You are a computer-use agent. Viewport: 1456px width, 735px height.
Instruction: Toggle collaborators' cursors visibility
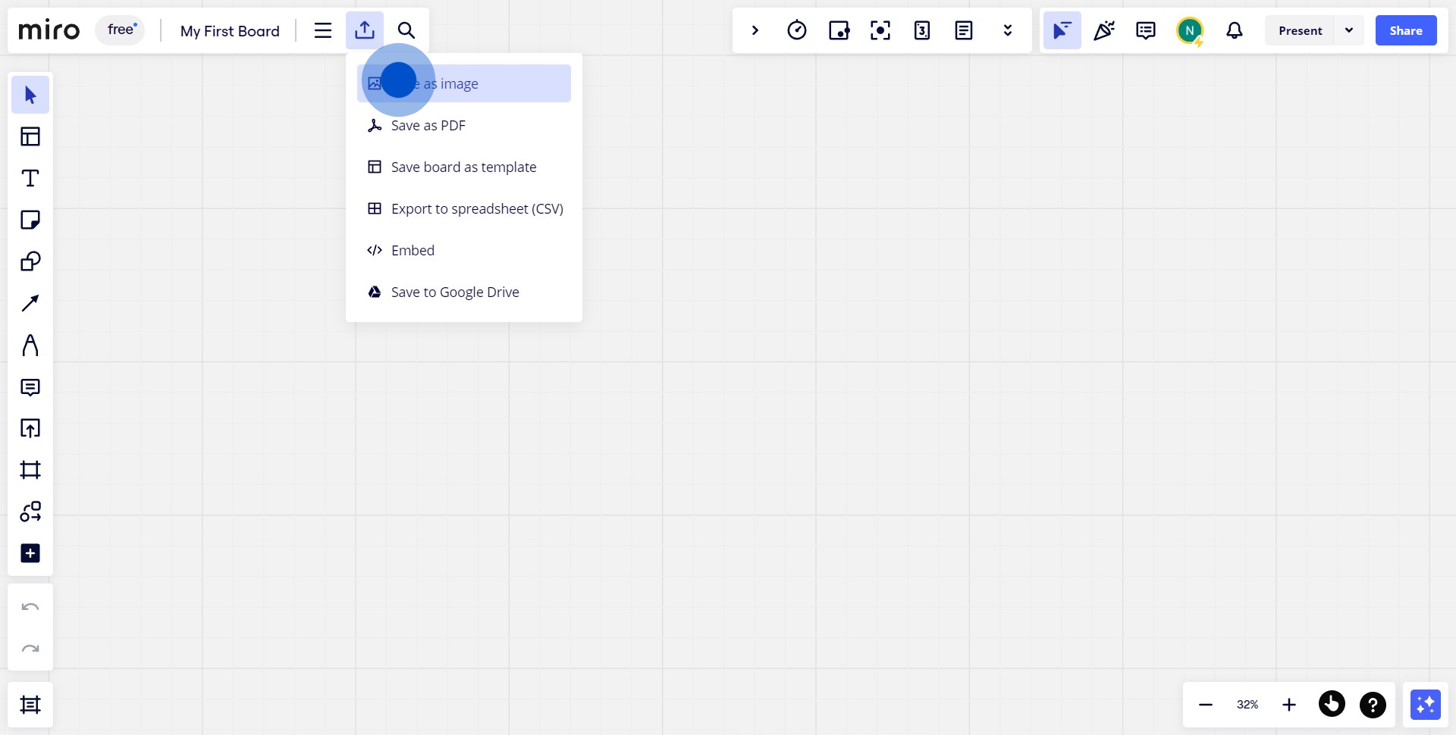pyautogui.click(x=1062, y=30)
